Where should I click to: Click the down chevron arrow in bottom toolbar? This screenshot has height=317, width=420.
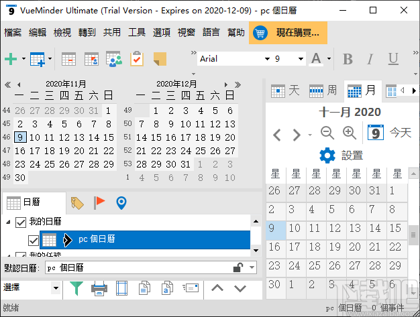(240, 288)
